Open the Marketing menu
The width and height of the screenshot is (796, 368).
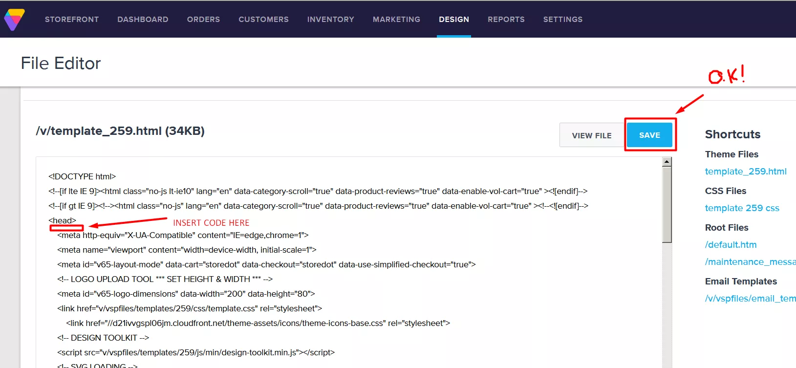[x=396, y=20]
